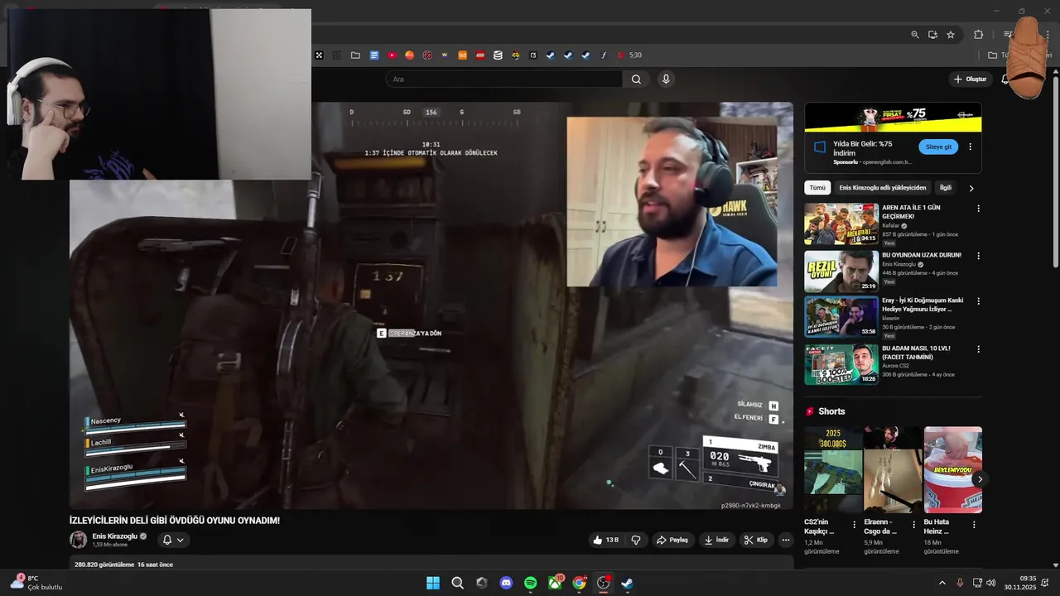Open options for 'Elraenn - Csgo da' short
This screenshot has width=1060, height=596.
(914, 524)
